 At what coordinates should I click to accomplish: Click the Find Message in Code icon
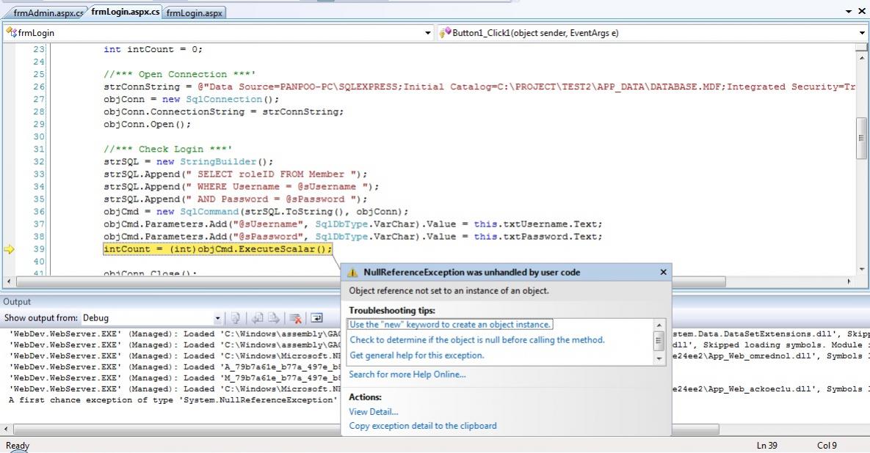click(236, 318)
